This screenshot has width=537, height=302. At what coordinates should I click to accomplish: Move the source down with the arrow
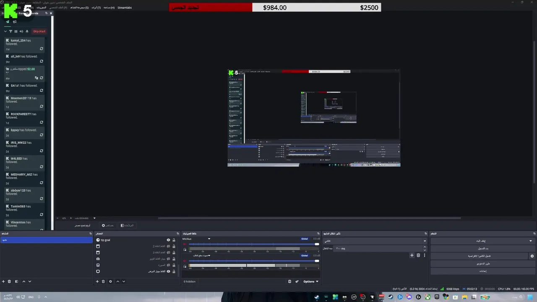pos(123,281)
